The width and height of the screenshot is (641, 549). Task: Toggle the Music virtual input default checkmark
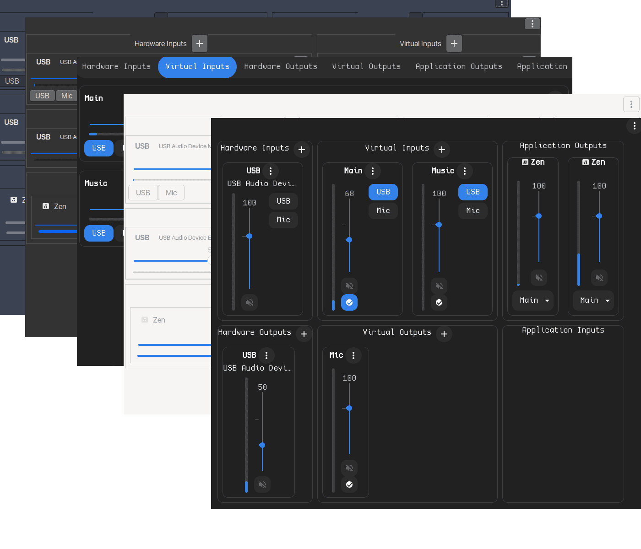point(439,302)
